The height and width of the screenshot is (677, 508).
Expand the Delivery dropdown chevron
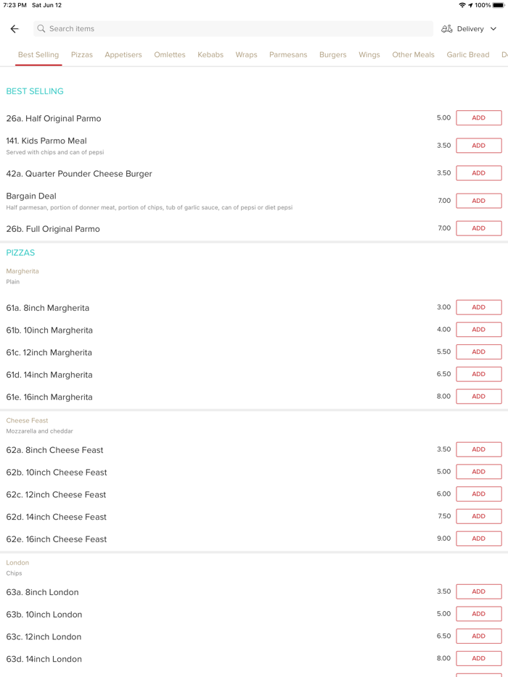pos(493,29)
